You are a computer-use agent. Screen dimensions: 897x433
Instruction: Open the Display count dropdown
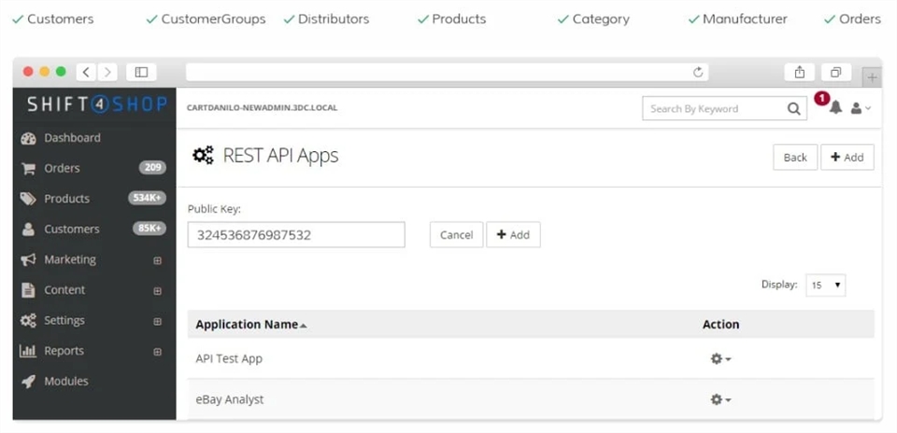[x=825, y=286]
